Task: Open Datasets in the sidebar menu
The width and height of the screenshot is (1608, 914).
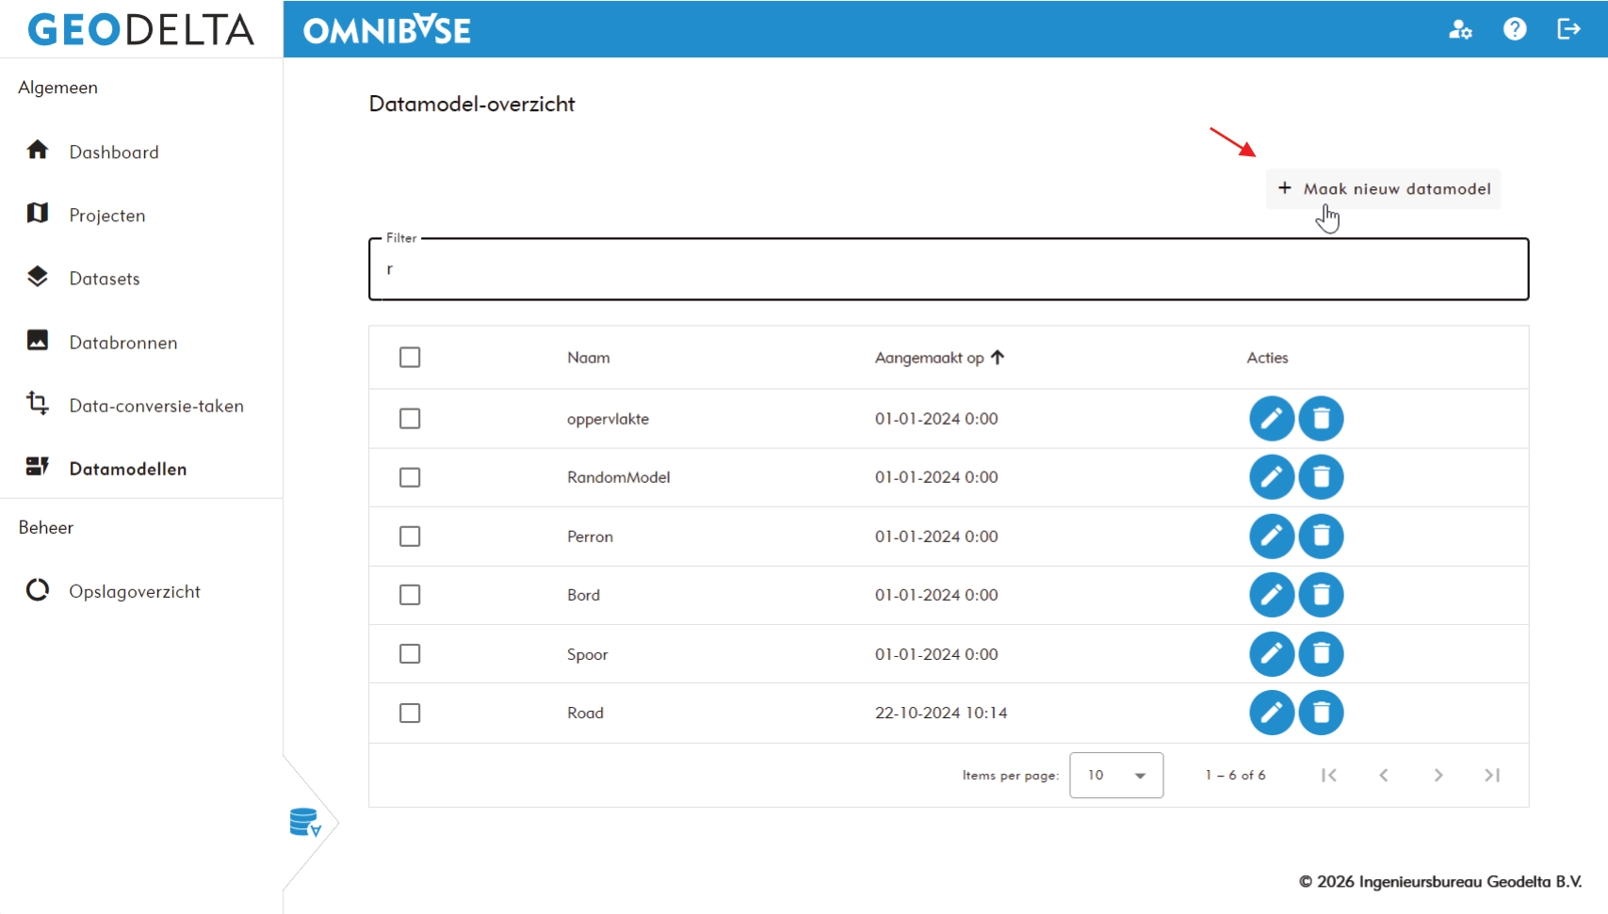Action: coord(105,279)
